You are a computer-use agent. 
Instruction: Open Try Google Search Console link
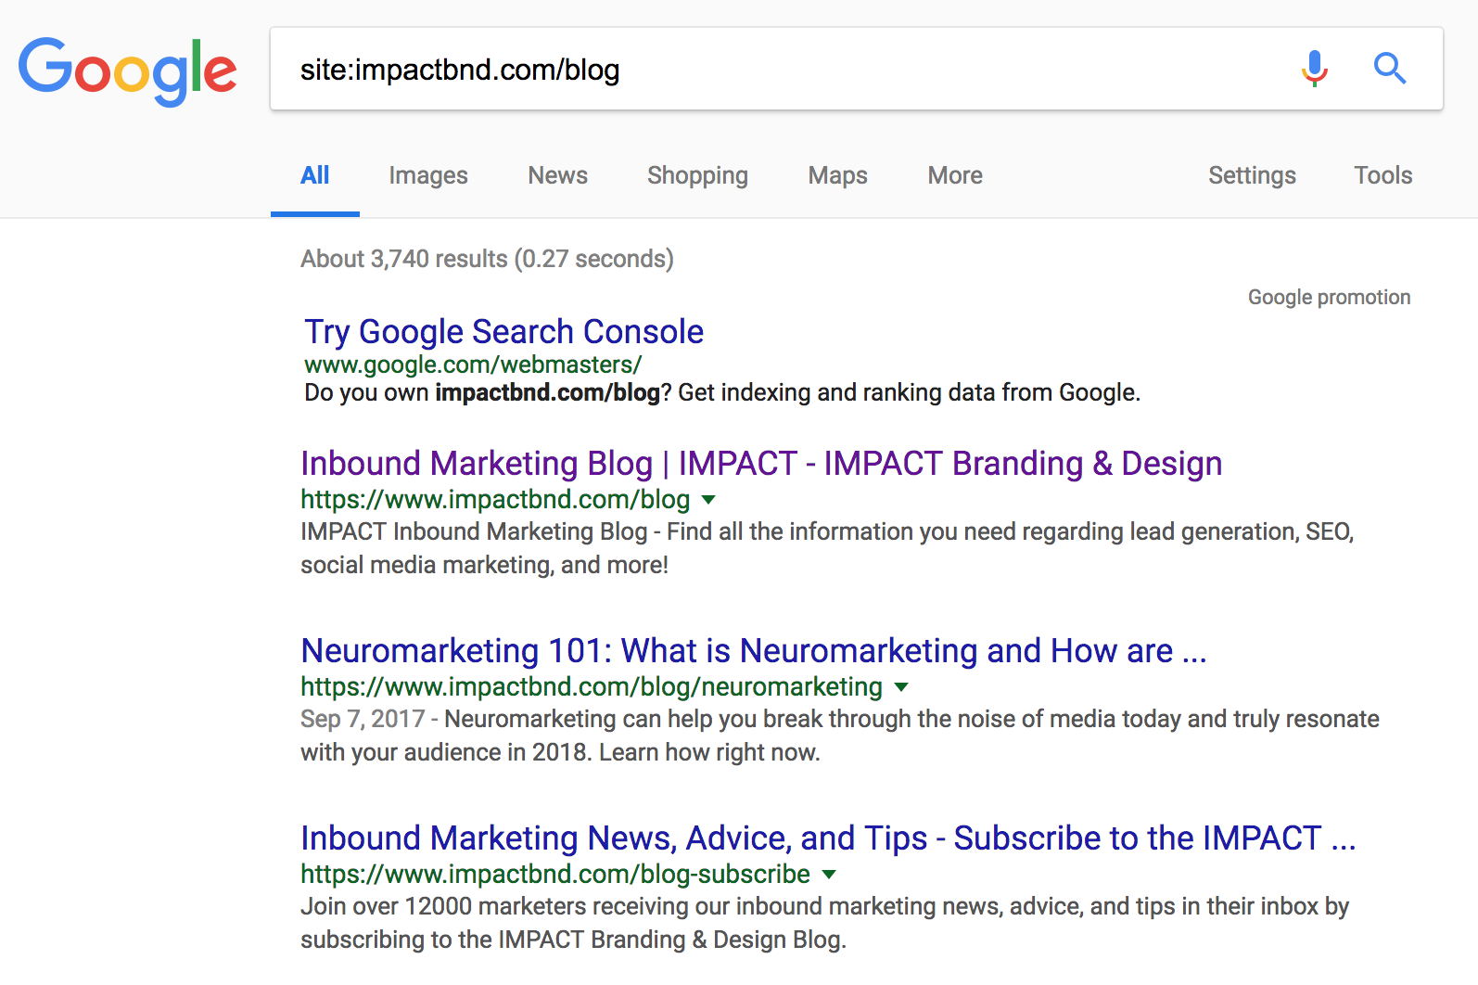click(x=504, y=331)
